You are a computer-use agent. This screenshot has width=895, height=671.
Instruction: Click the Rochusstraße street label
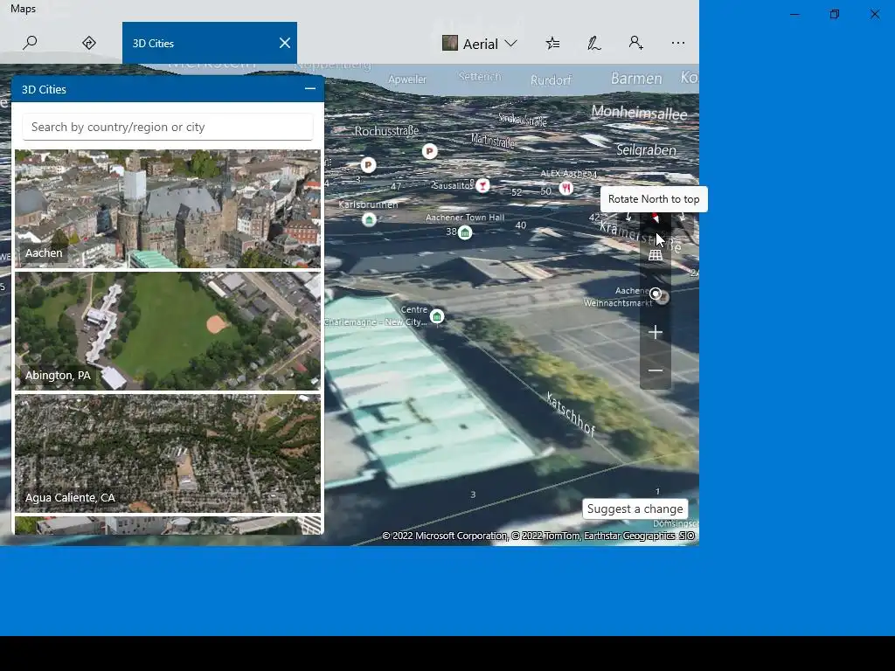coord(386,131)
